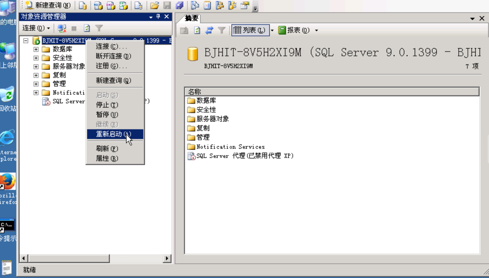Expand the 服务器对象 tree node

point(36,67)
